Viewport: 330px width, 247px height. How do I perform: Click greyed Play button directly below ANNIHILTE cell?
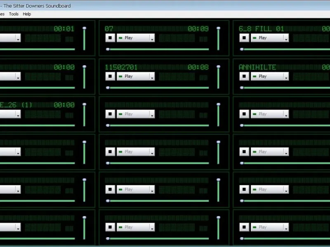(x=267, y=114)
